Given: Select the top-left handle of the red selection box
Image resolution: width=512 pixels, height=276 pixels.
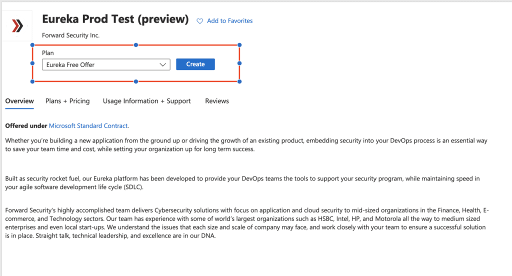Looking at the screenshot, I should click(x=32, y=45).
